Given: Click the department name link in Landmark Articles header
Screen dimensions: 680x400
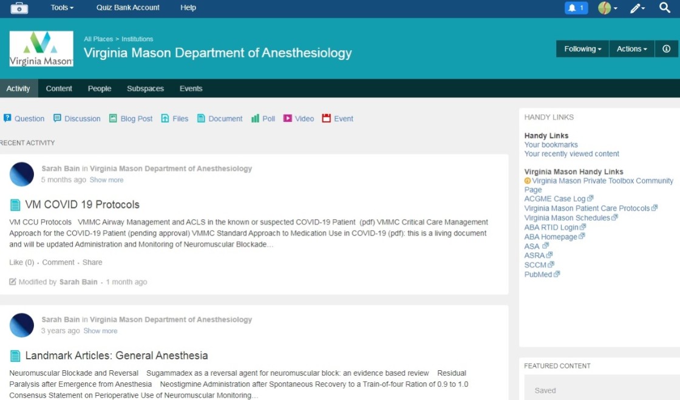Looking at the screenshot, I should [171, 319].
